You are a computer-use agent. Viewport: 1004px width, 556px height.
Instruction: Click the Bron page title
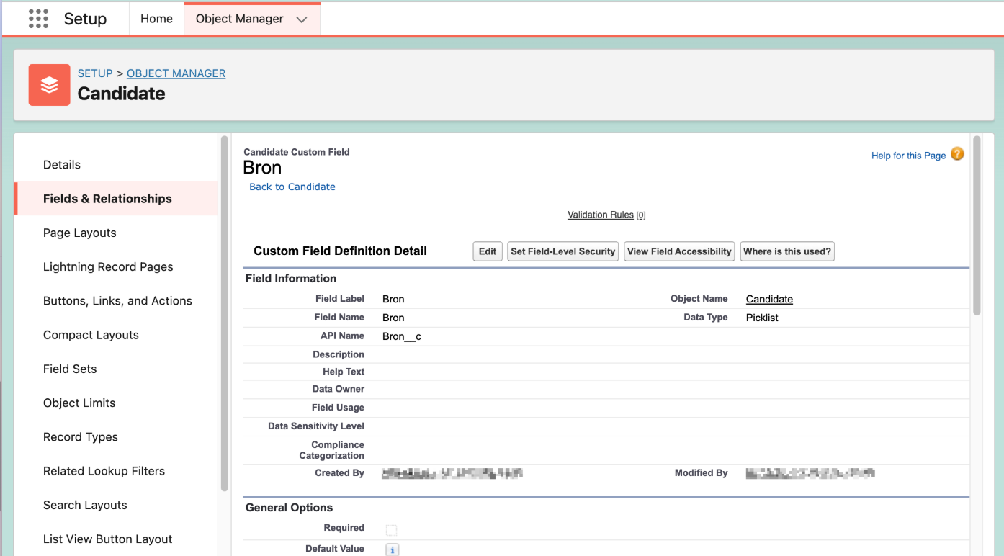tap(262, 168)
